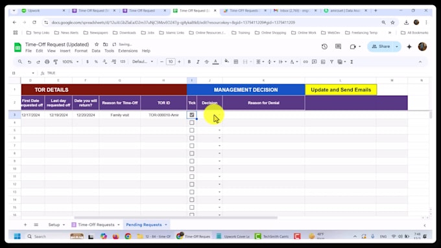Open the Extensions menu
The width and height of the screenshot is (441, 248).
pyautogui.click(x=128, y=51)
